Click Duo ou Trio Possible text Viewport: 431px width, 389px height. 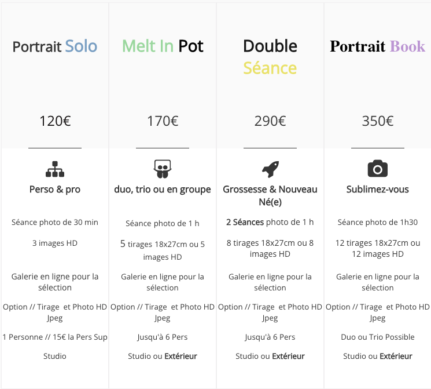tap(378, 337)
